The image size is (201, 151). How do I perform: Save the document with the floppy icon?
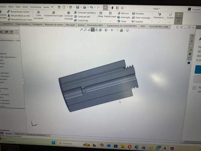coord(77,7)
